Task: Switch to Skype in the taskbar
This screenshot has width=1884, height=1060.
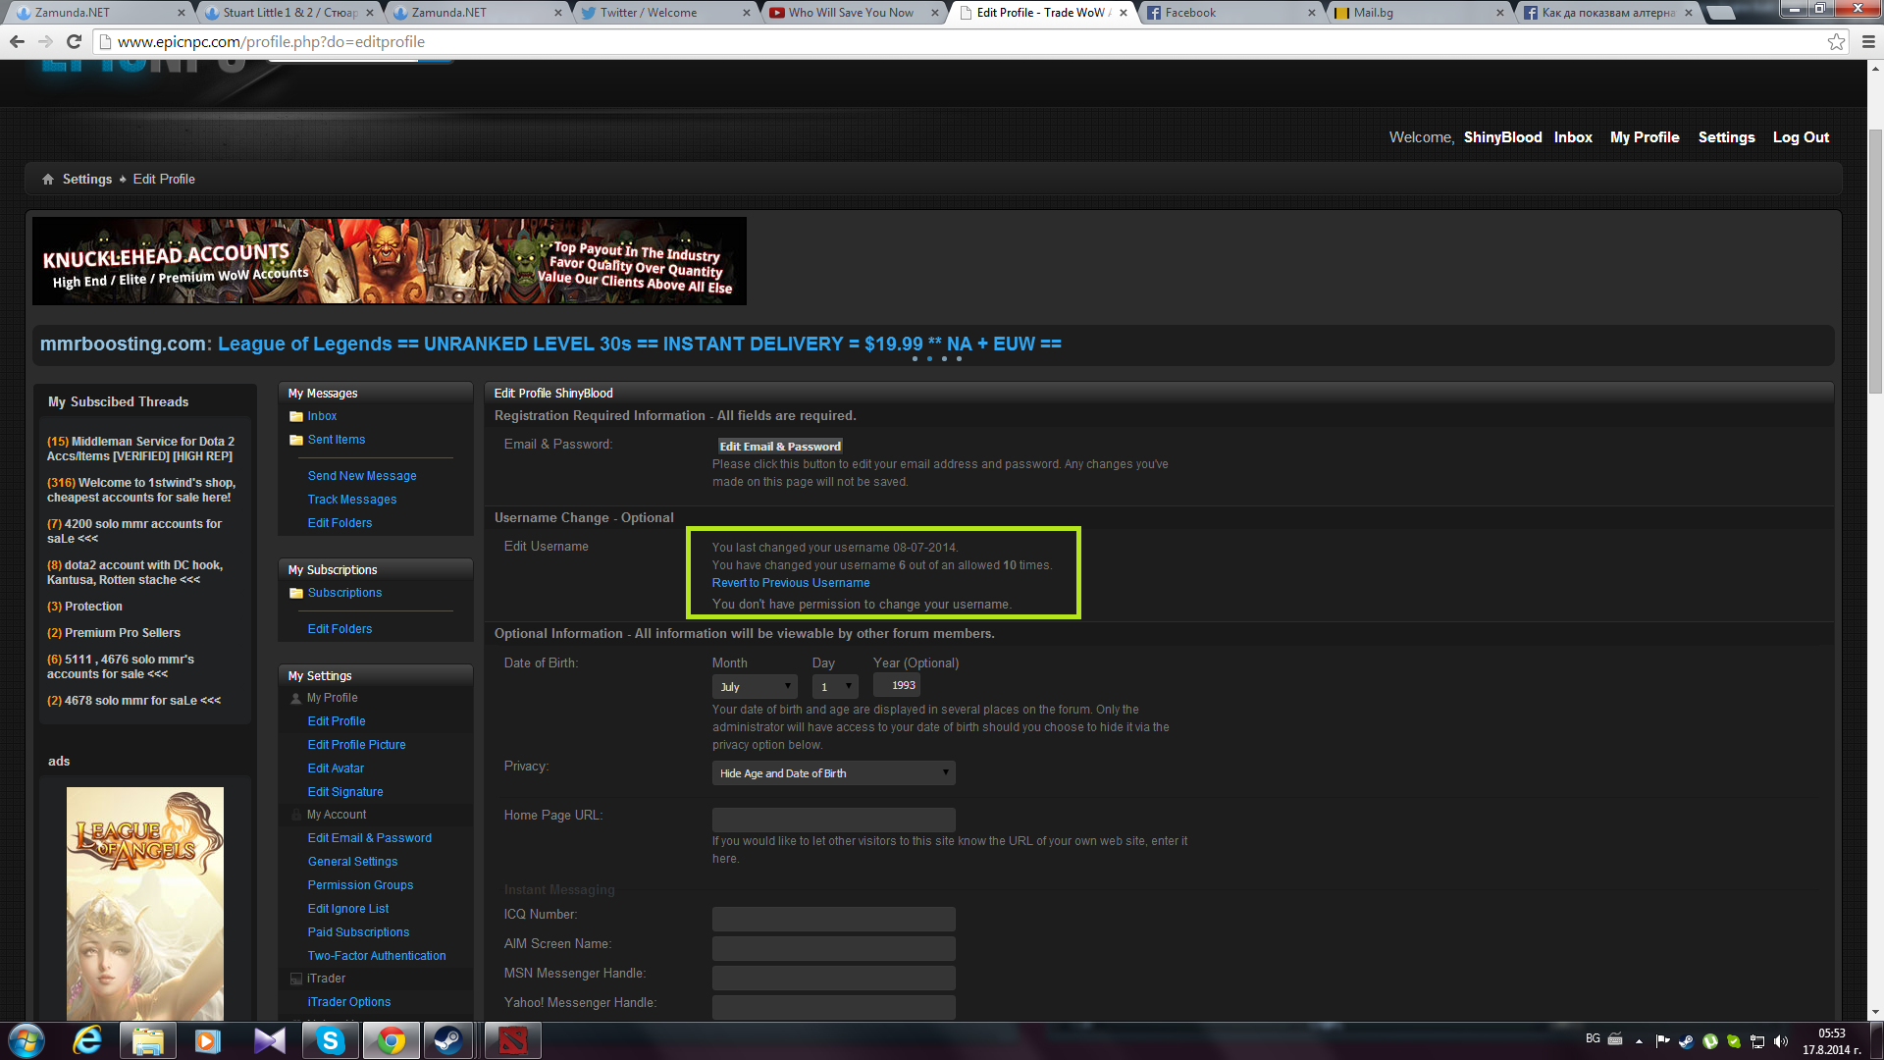Action: [x=330, y=1040]
